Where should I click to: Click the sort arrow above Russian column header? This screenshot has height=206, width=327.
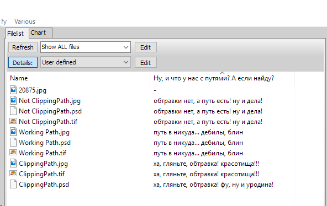(x=222, y=73)
